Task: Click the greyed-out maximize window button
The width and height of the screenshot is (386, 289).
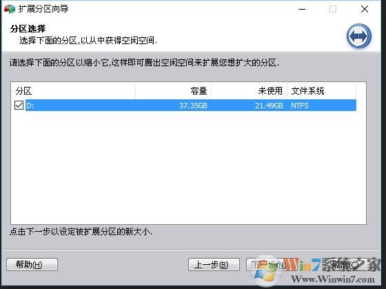Action: 333,9
